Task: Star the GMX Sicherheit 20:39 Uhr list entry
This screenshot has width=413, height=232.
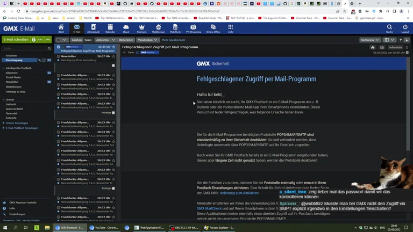Action: point(113,47)
